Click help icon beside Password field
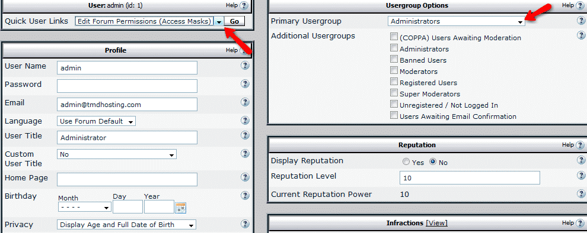Viewport: 587px width, 233px height. [245, 83]
